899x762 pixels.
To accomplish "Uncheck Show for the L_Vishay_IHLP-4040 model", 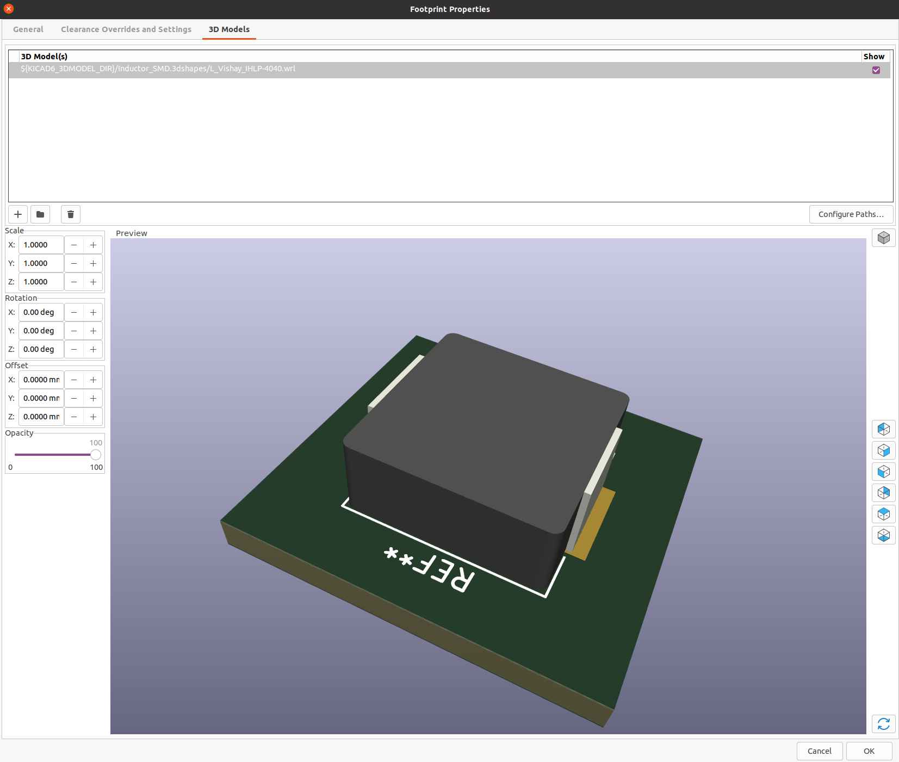I will click(876, 70).
